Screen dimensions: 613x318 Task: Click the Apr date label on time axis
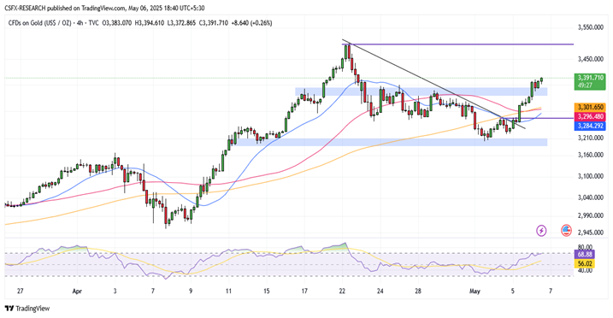(77, 291)
